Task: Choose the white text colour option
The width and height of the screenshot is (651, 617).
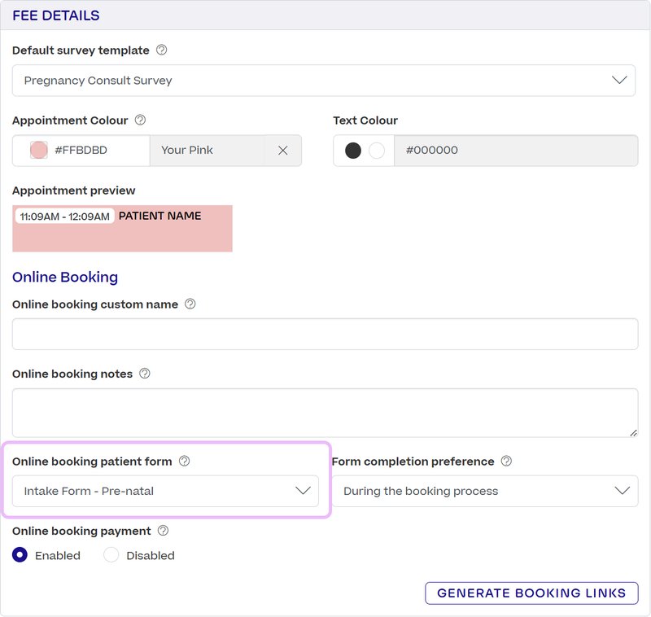Action: (x=377, y=151)
